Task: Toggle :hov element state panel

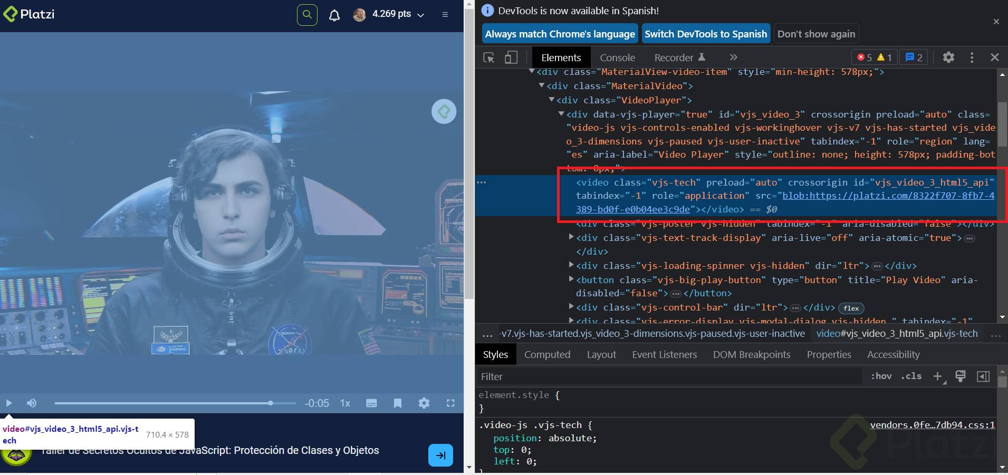Action: pos(881,376)
